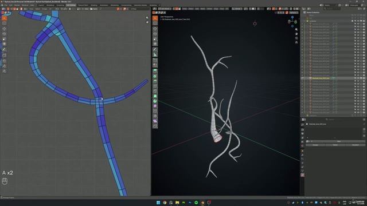The width and height of the screenshot is (367, 206).
Task: Enable vertex select mode in 3D viewport
Action: pyautogui.click(x=174, y=9)
